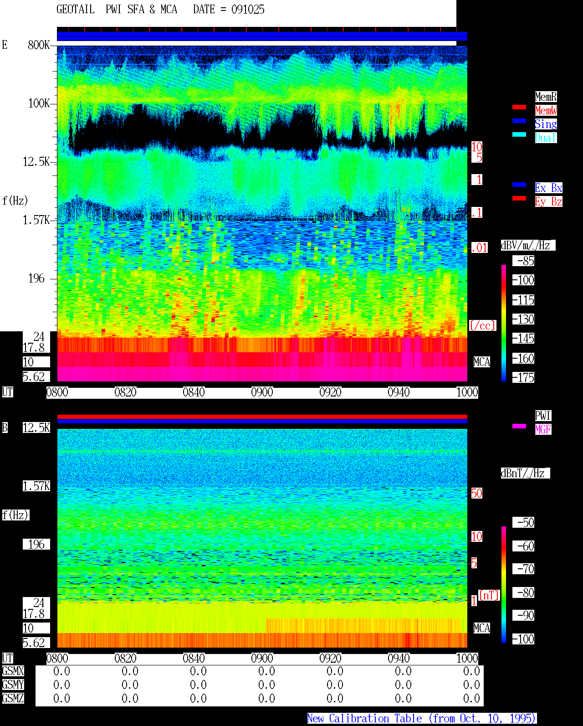Click the 'Ey Bz' legend label
The width and height of the screenshot is (583, 726).
pos(548,201)
